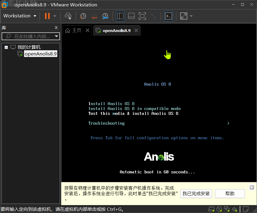Toggle the thumbnail bar view

(131, 16)
